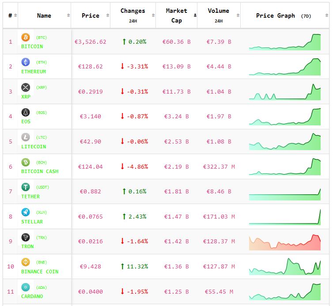Image resolution: width=333 pixels, height=306 pixels.
Task: Click the Tron coin icon
Action: pyautogui.click(x=26, y=237)
